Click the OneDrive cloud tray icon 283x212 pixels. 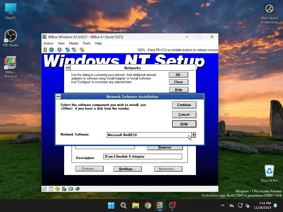(232, 205)
